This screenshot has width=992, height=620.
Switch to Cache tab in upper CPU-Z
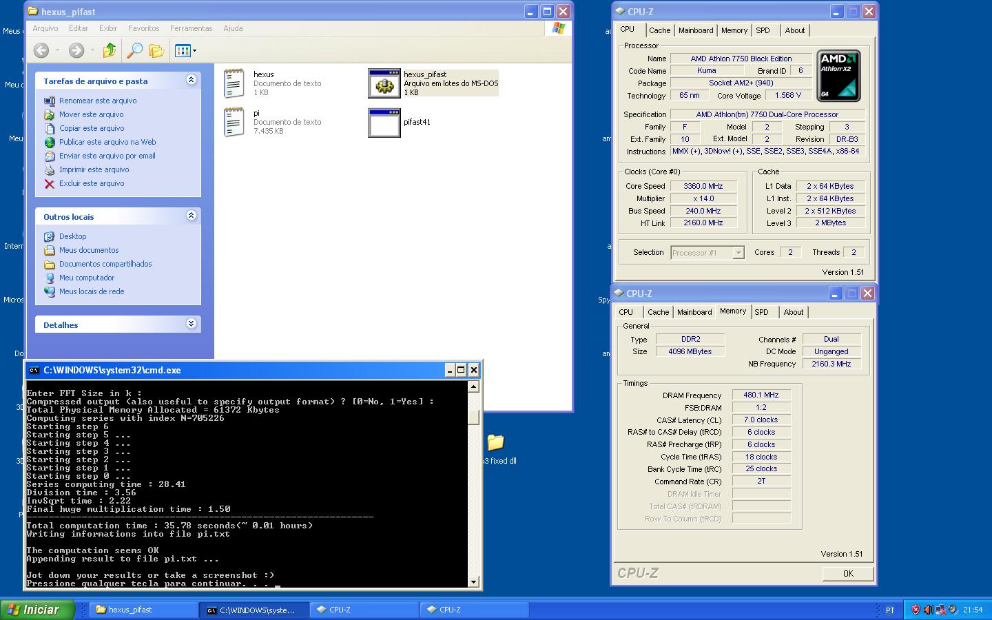tap(659, 30)
